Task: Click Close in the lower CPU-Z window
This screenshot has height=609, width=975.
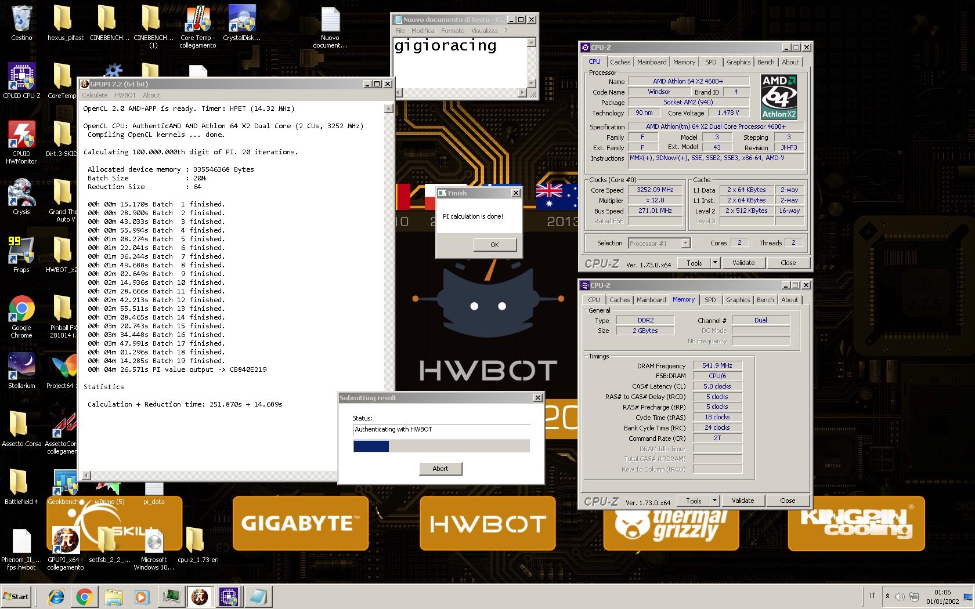Action: [788, 501]
